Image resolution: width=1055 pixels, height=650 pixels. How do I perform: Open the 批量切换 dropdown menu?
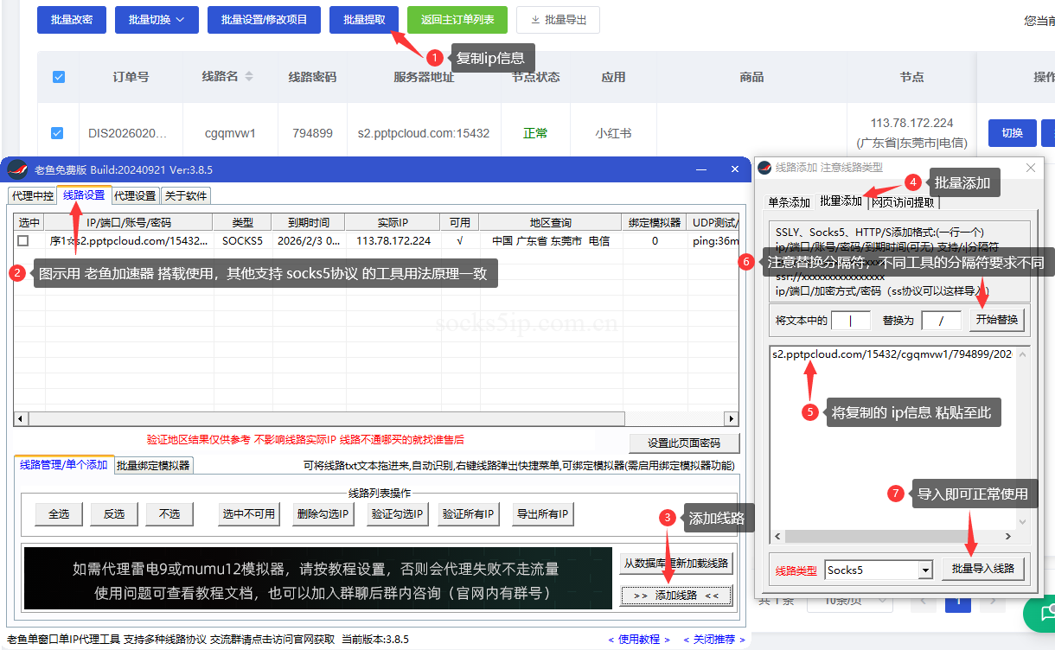click(x=157, y=19)
